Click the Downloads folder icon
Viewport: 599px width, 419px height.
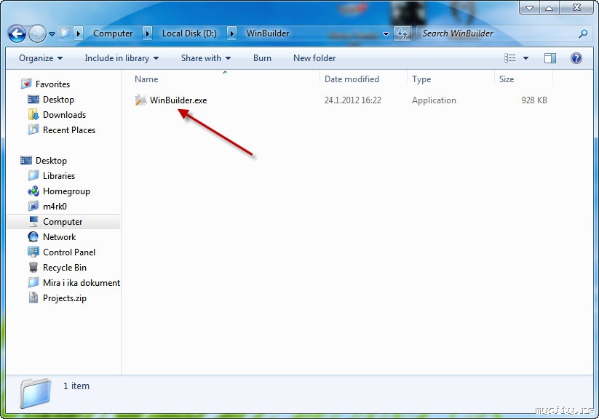tap(33, 114)
